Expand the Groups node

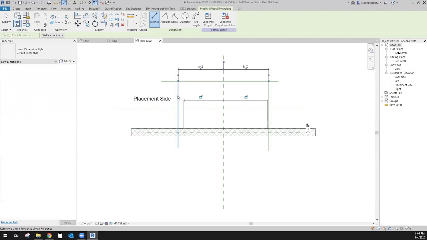pyautogui.click(x=382, y=101)
